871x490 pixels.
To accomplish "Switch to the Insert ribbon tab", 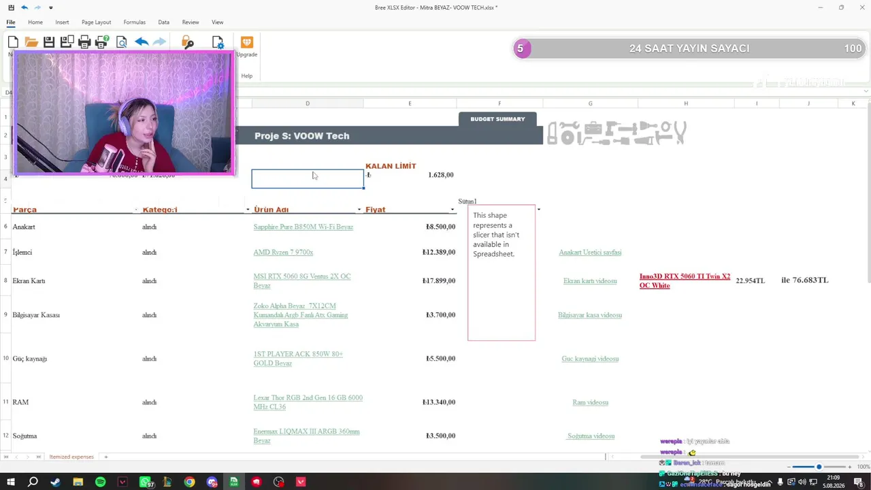I will 62,22.
